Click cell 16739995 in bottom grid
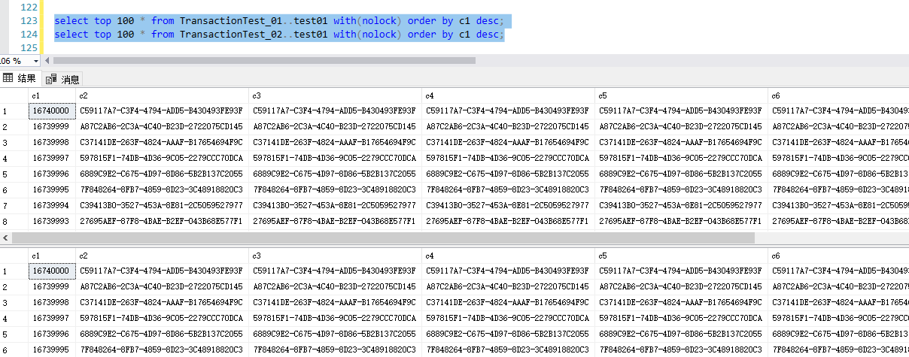The image size is (909, 357). (x=52, y=349)
